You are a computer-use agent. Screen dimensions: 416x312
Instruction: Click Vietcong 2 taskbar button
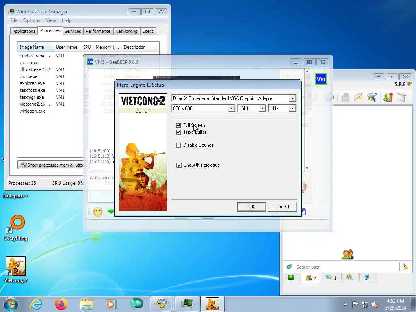212,304
